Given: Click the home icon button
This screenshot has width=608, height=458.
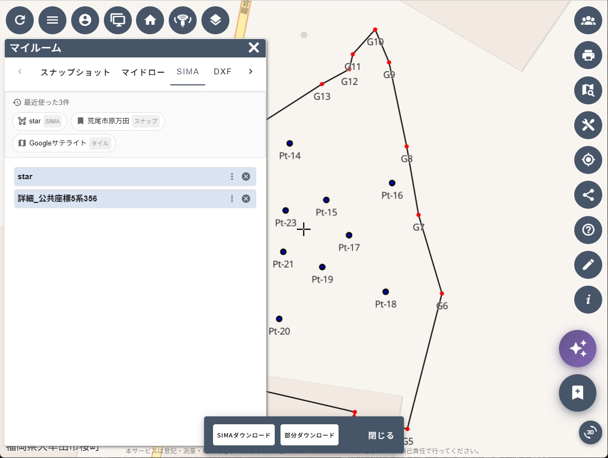Looking at the screenshot, I should coord(150,20).
